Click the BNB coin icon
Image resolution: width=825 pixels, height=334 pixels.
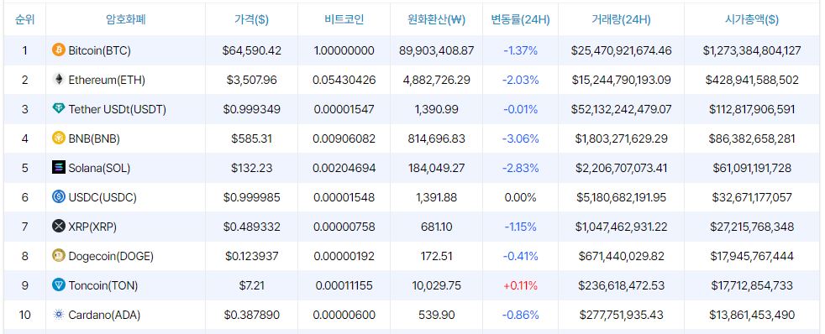pos(59,138)
